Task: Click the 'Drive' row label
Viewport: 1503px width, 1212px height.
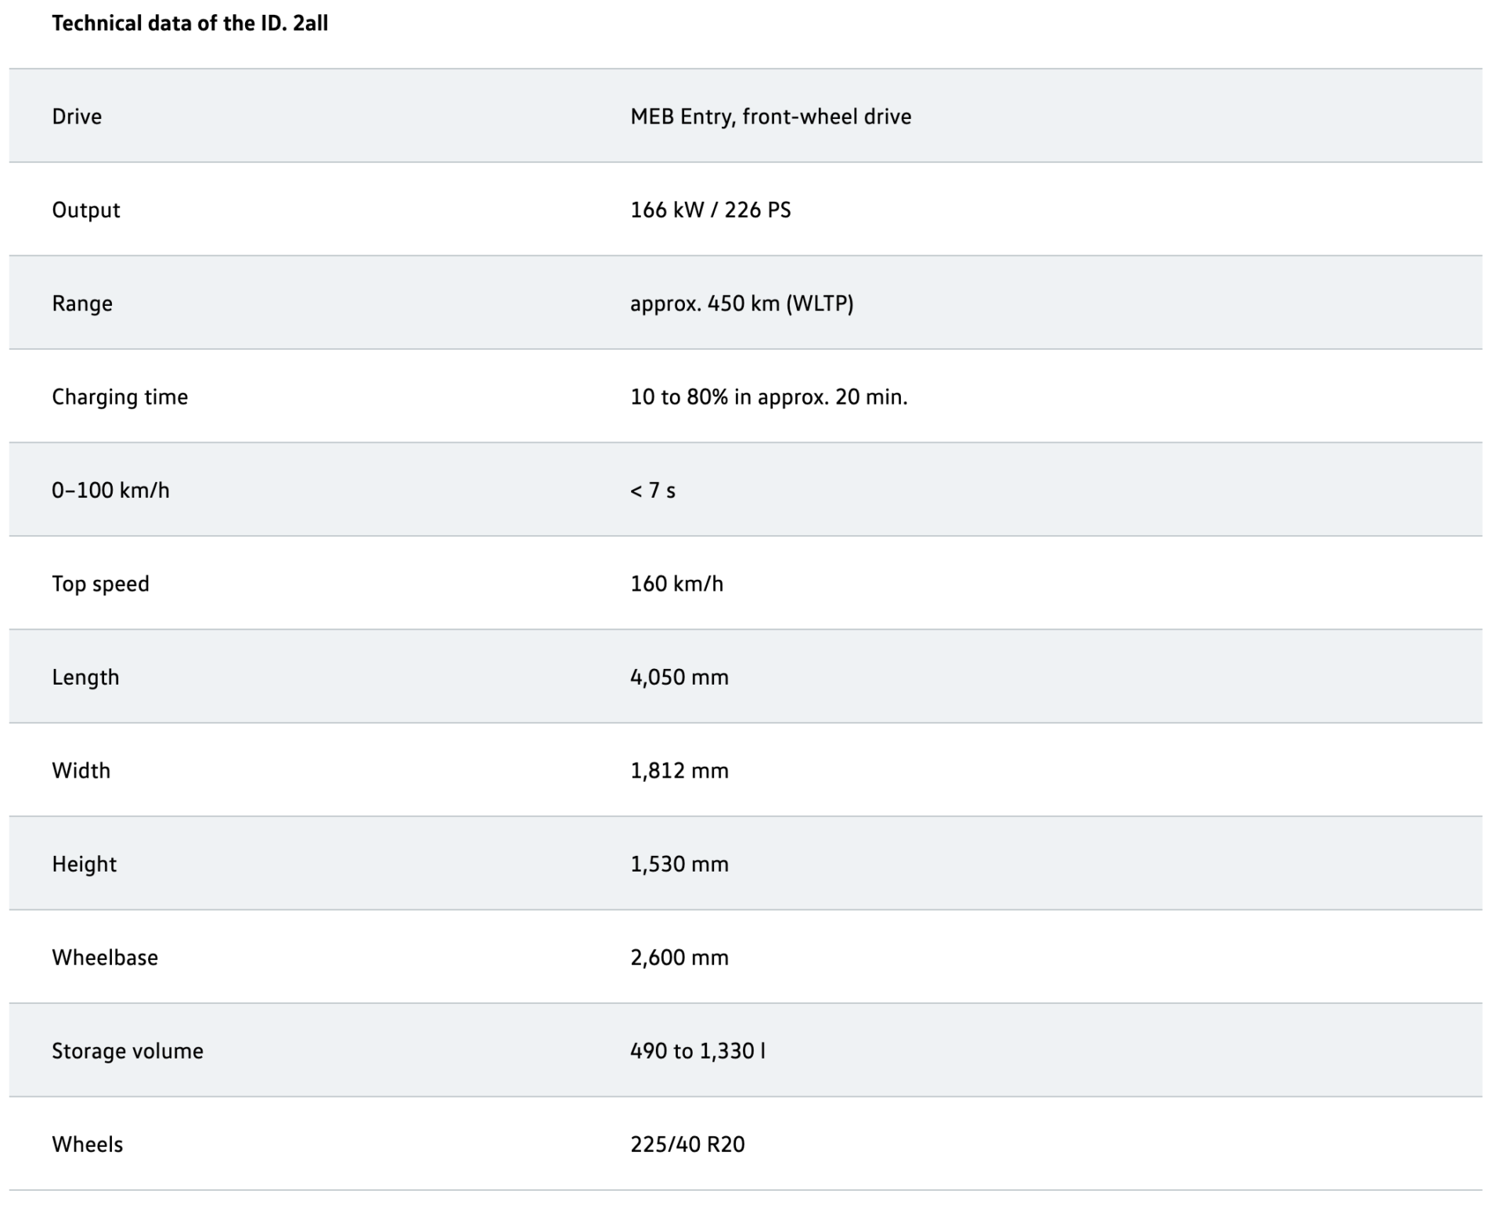Action: 77,117
